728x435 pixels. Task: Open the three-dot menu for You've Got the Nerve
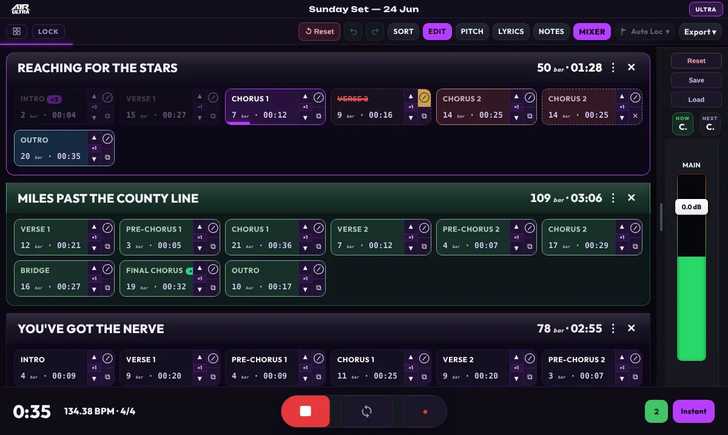(x=613, y=328)
